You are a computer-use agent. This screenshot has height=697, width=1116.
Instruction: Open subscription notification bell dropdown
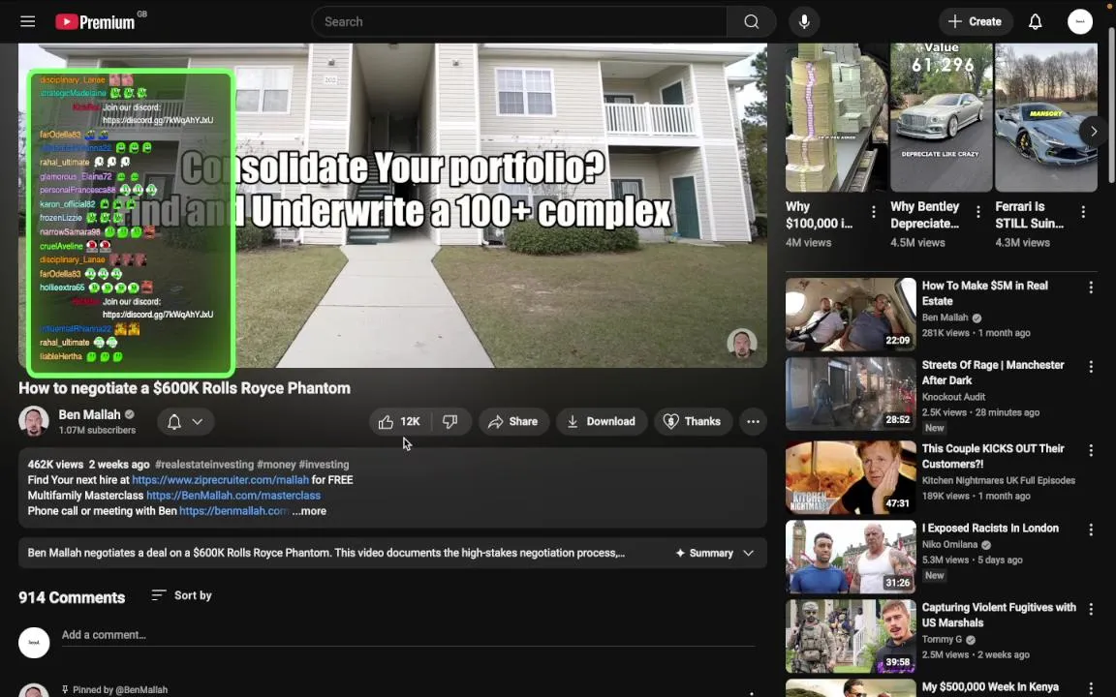184,422
